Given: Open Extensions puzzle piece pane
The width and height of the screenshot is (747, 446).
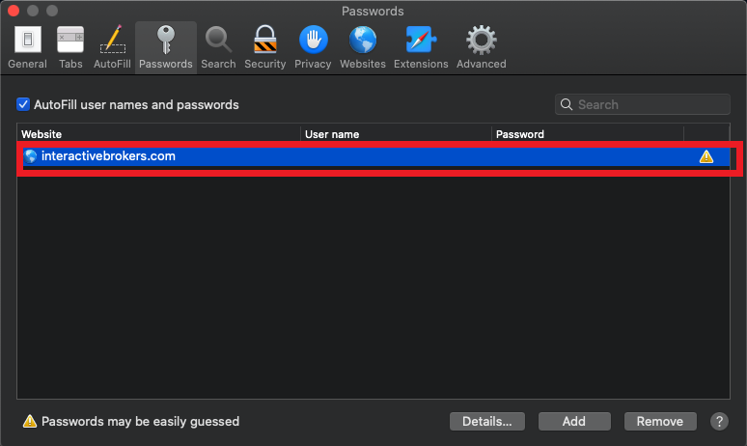Looking at the screenshot, I should (x=421, y=47).
